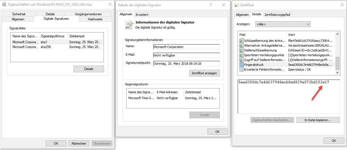
Task: Open the Hashwerte tab
Action: point(95,19)
